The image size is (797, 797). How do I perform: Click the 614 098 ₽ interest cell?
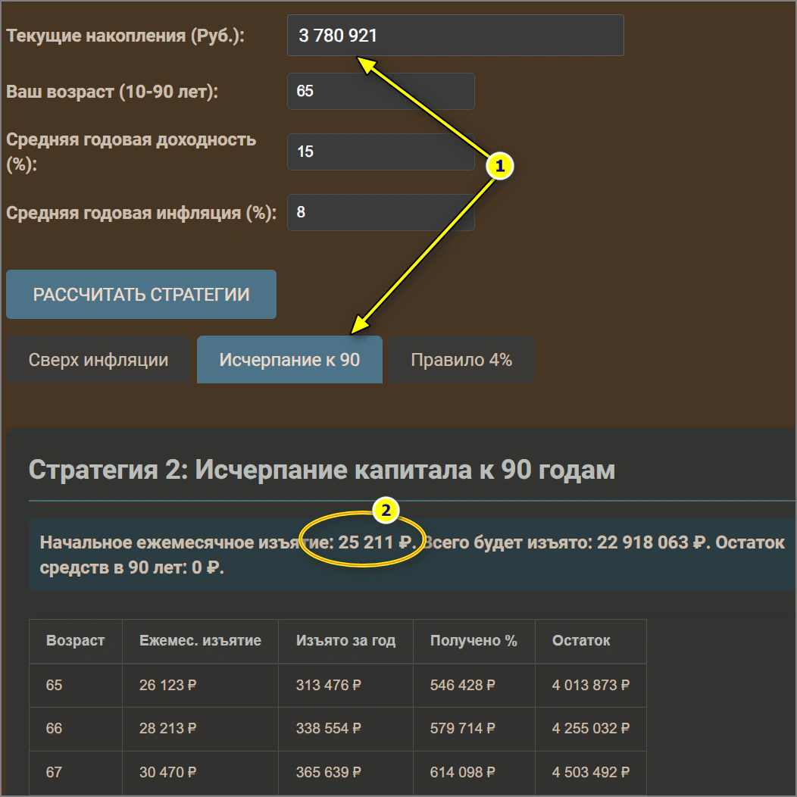(474, 773)
